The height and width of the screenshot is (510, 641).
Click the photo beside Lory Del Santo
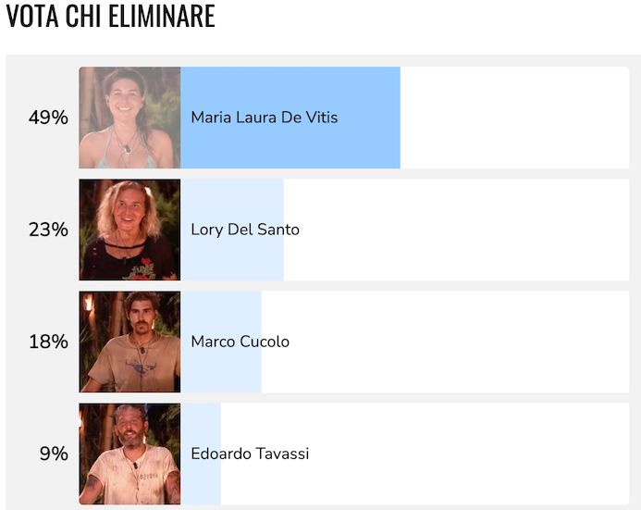[129, 230]
